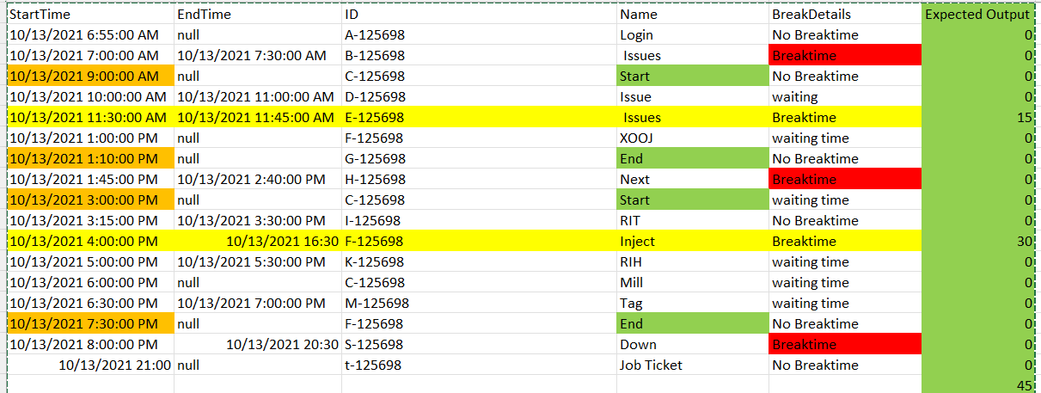The image size is (1041, 393).
Task: Click the Mill name cell
Action: coord(693,283)
